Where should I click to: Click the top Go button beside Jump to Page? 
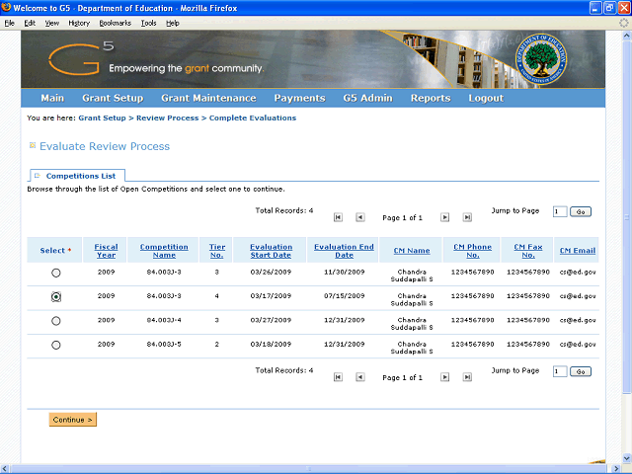[x=581, y=211]
